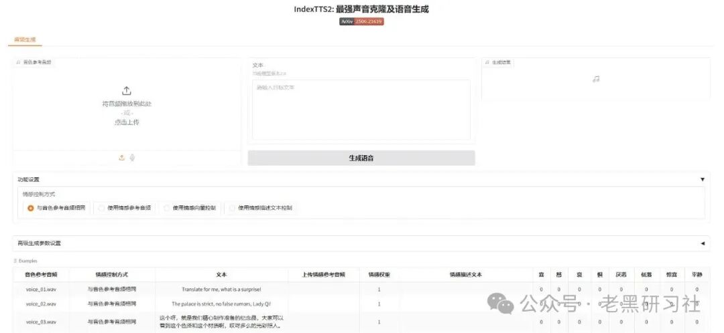This screenshot has width=724, height=333.
Task: Click example cell voice_03.wav
Action: [x=41, y=322]
